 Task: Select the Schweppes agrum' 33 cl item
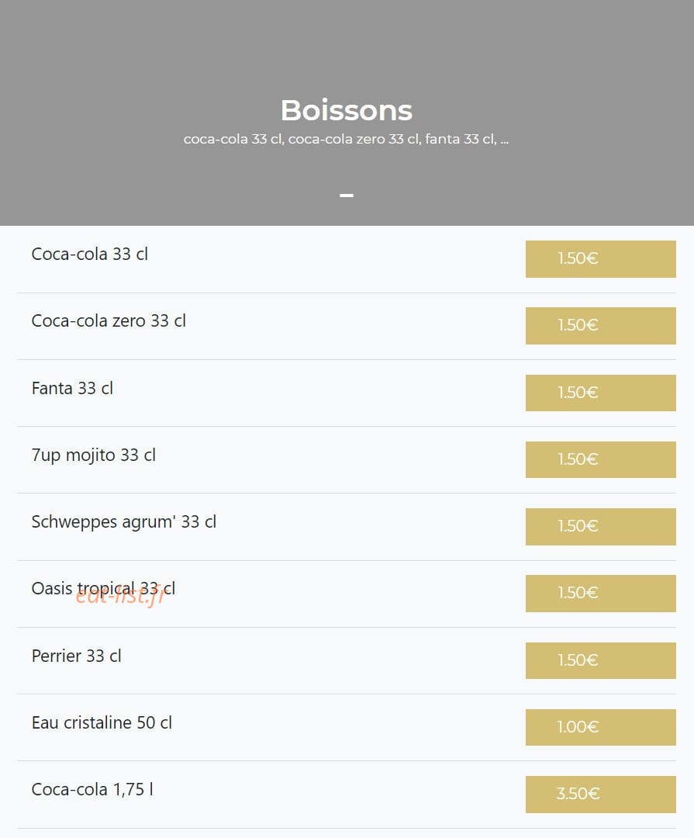tap(124, 522)
